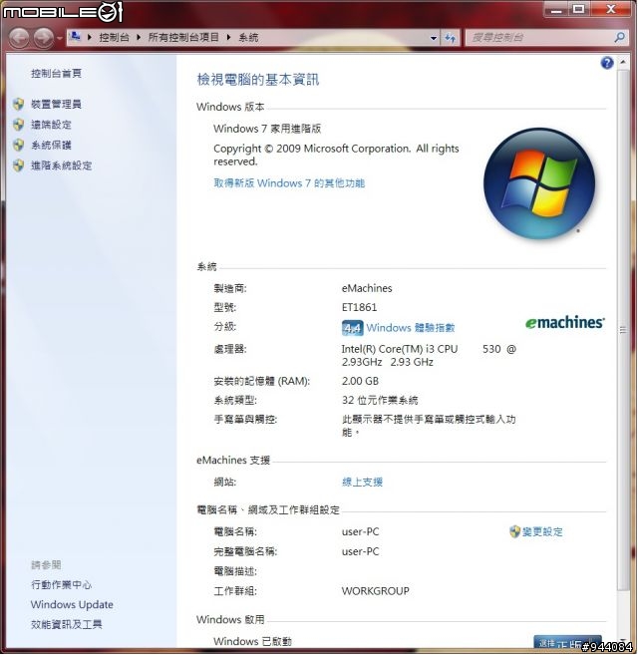Screen dimensions: 638x655
Task: Click the Forward navigation arrow
Action: (x=44, y=38)
